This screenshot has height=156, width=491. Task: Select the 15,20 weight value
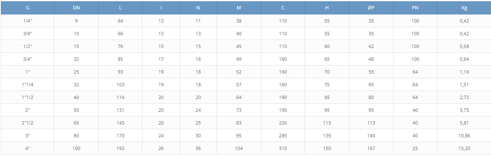coord(464,148)
